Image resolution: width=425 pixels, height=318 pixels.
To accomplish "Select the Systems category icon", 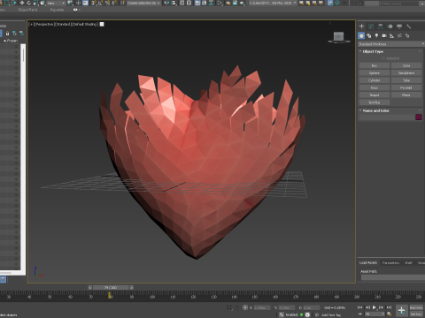I will coord(407,36).
